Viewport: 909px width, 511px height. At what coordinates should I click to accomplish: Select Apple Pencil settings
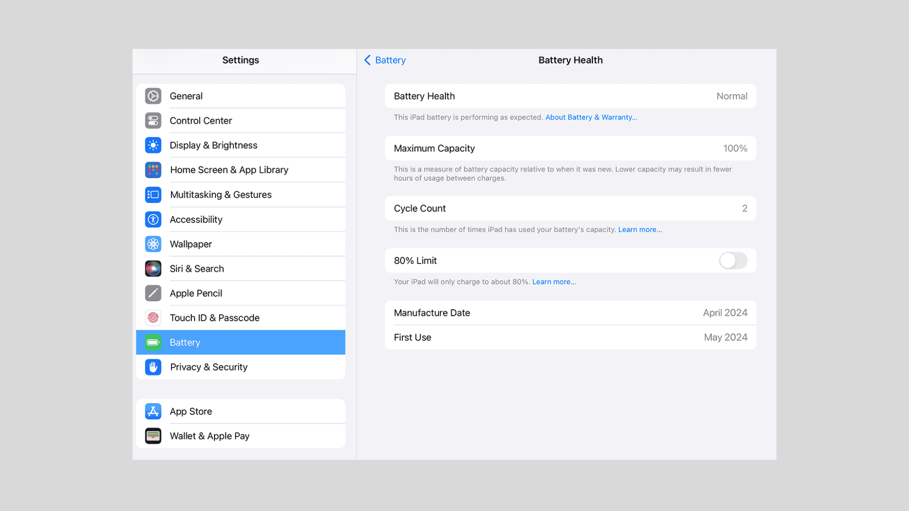tap(241, 293)
